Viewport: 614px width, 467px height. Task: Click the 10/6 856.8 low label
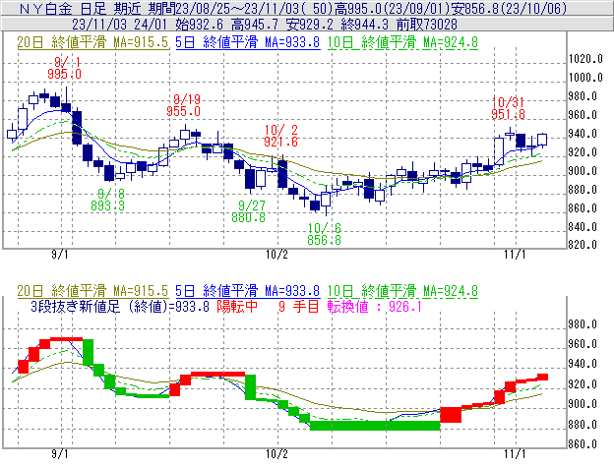coord(324,234)
